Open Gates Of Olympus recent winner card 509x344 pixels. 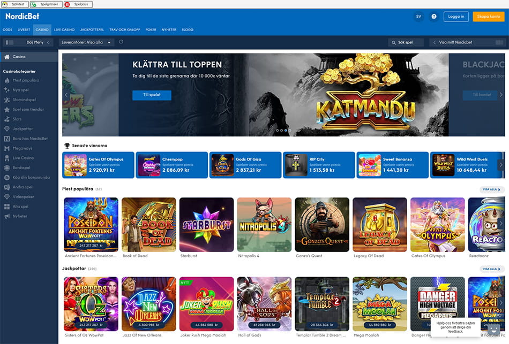point(98,165)
